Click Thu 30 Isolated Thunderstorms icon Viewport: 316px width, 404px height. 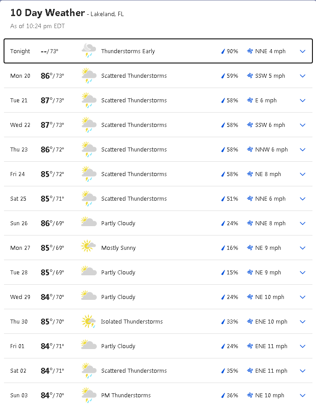tap(89, 321)
